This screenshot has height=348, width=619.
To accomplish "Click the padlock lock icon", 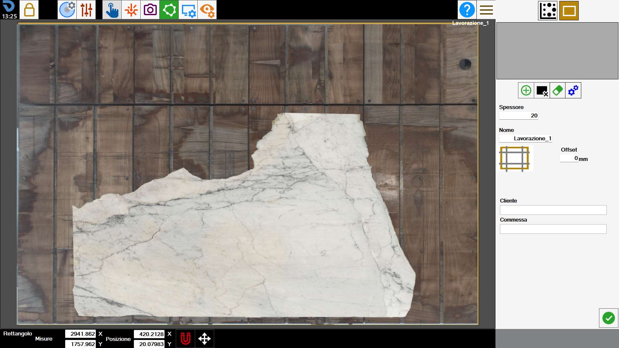I will click(x=29, y=10).
